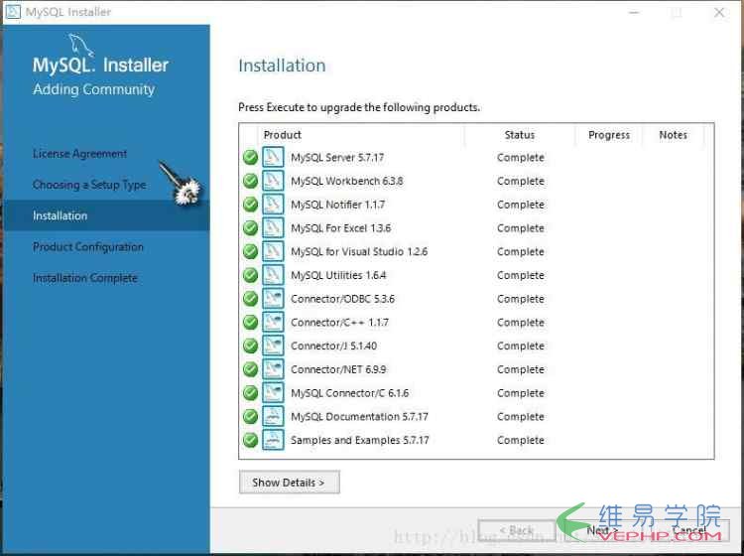Viewport: 744px width, 556px height.
Task: Minimize the MySQL Installer window
Action: (634, 12)
